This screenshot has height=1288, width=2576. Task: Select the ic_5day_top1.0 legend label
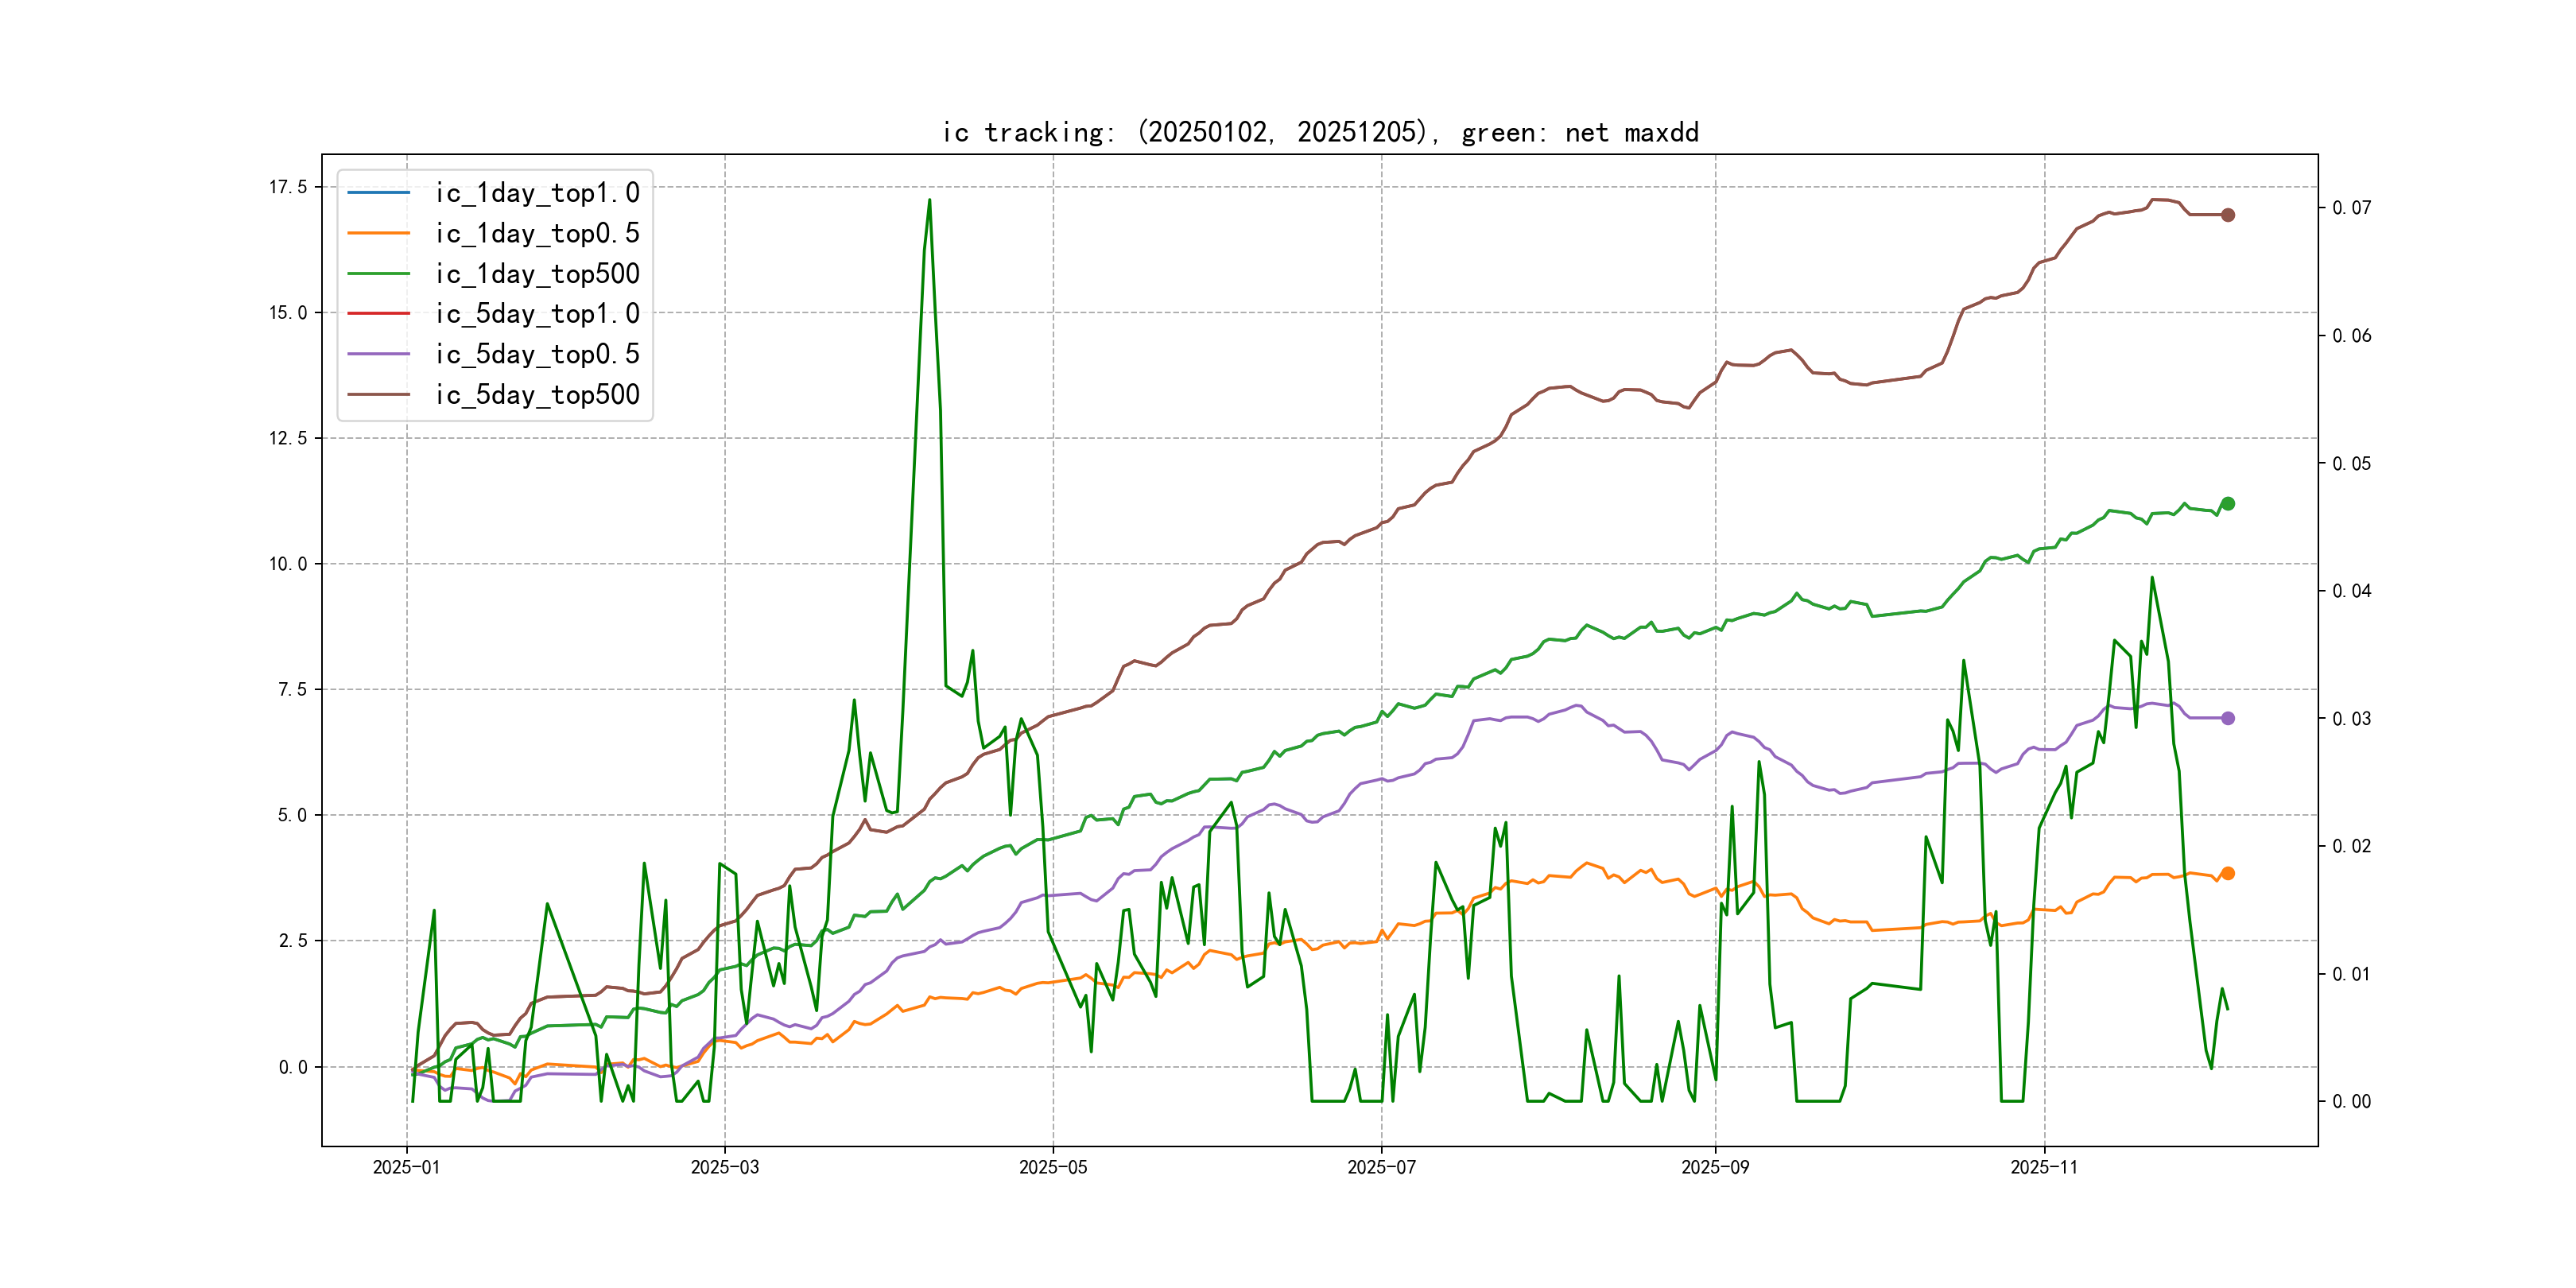(x=537, y=314)
